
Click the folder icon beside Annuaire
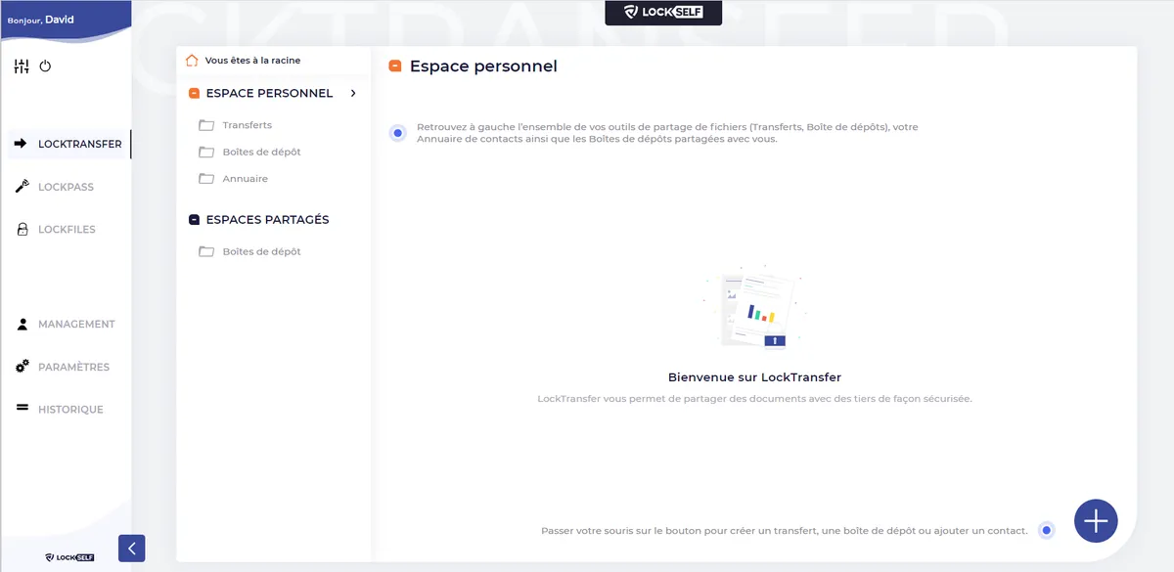tap(206, 179)
